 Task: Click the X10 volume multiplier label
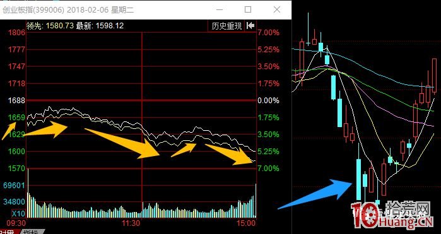[x=18, y=213]
